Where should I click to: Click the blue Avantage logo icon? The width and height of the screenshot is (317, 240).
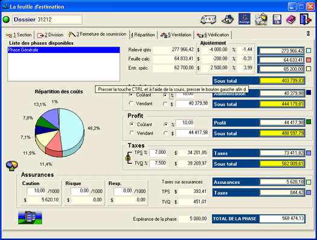click(x=244, y=19)
